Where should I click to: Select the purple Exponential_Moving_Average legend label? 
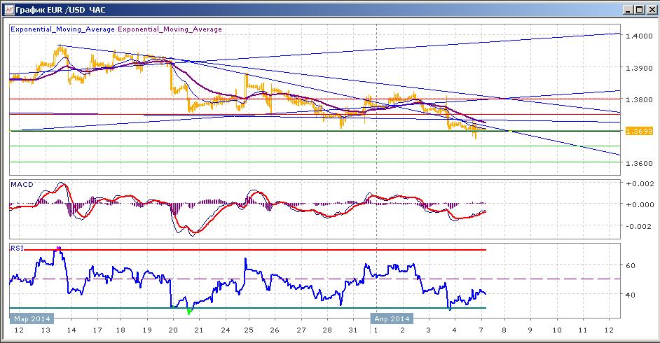point(170,29)
